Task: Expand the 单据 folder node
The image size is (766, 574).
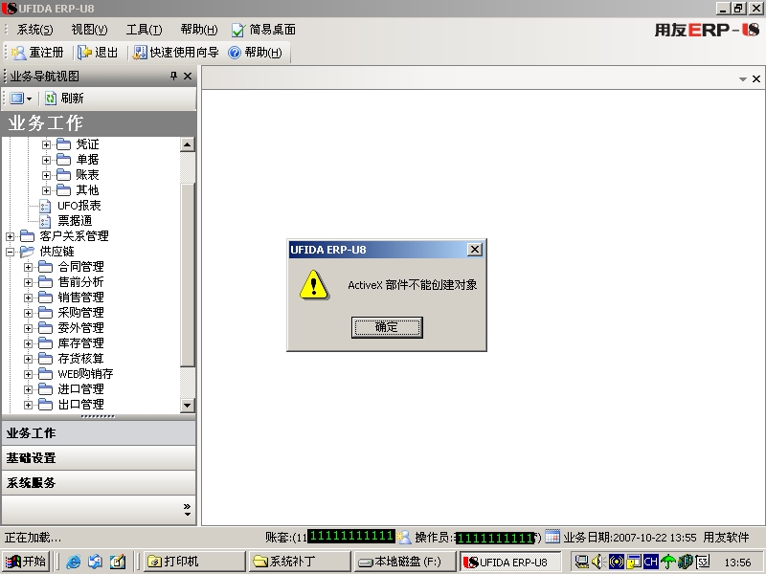Action: [46, 160]
